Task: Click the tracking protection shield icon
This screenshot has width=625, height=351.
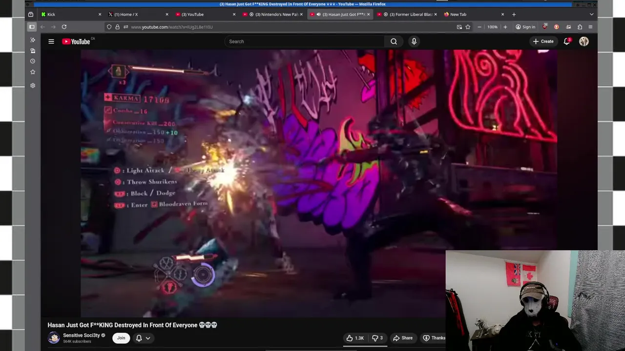Action: [109, 27]
